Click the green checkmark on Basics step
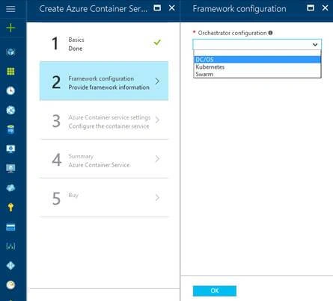Image resolution: width=333 pixels, height=301 pixels. [x=157, y=43]
